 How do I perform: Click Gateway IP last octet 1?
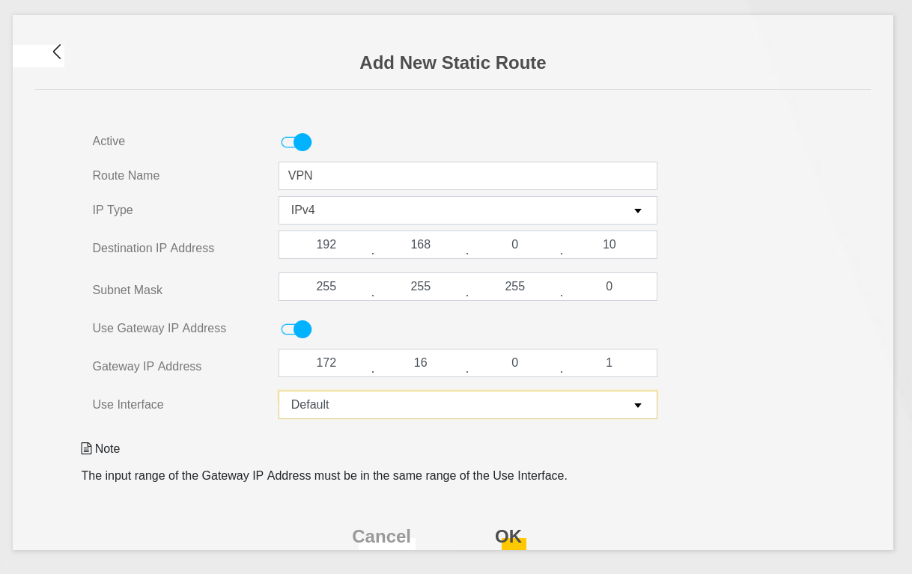pyautogui.click(x=609, y=363)
